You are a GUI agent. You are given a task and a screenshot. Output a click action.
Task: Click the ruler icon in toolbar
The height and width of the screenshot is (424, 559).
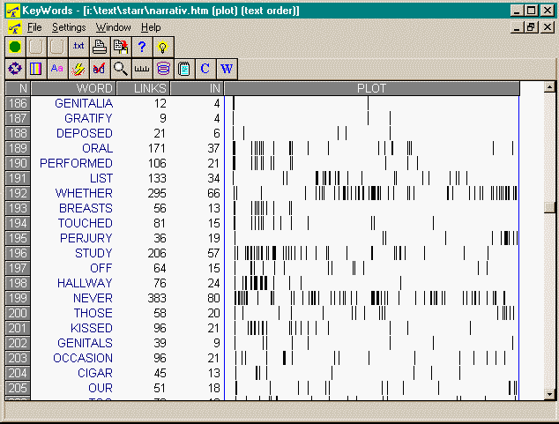pyautogui.click(x=142, y=68)
